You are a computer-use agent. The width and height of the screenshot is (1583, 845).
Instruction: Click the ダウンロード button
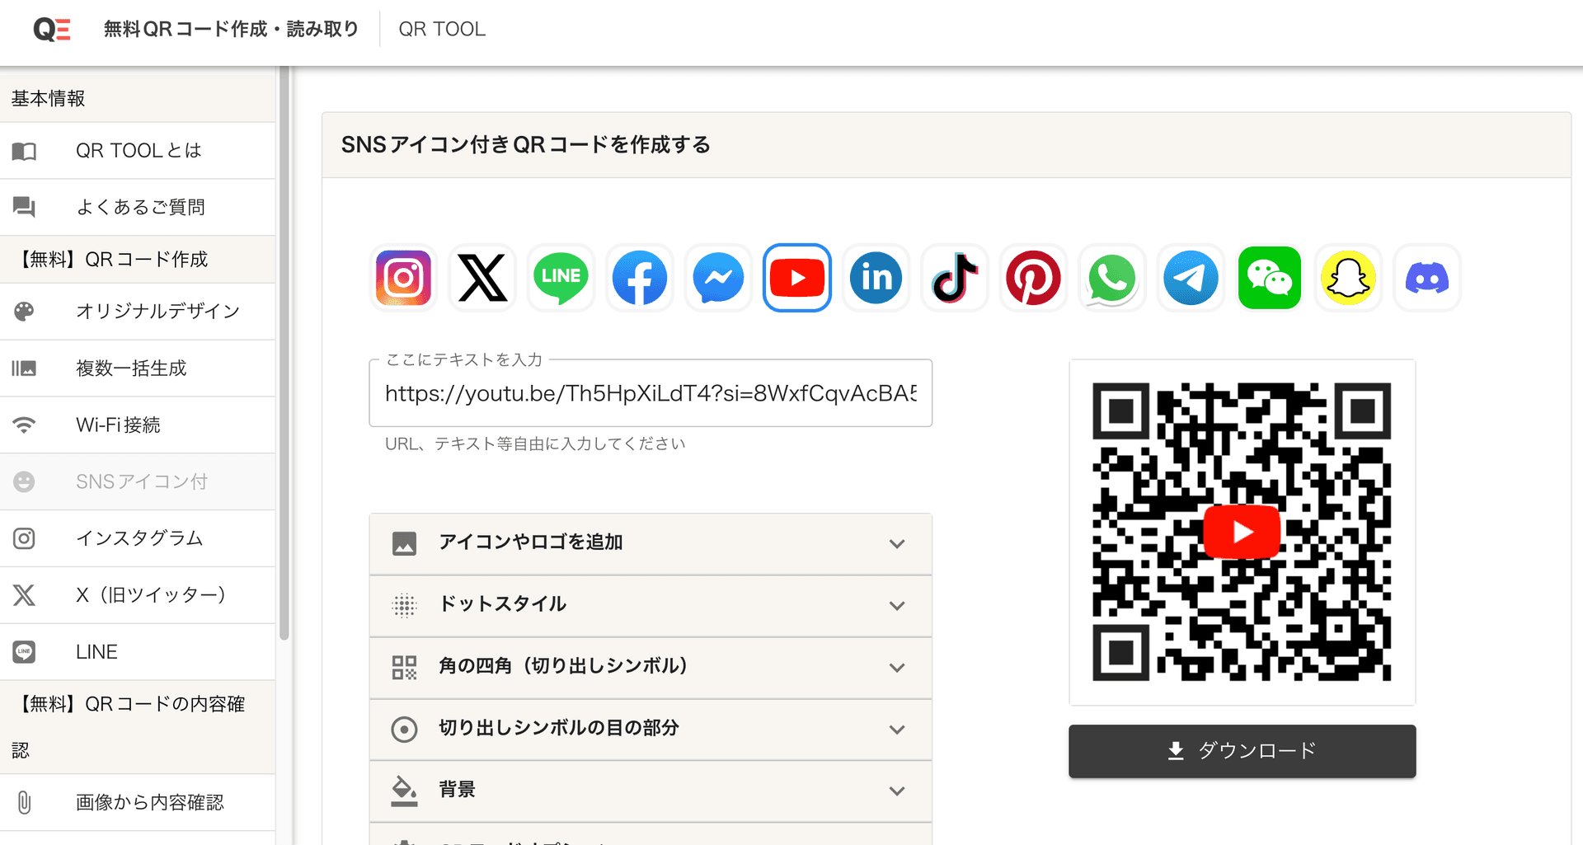tap(1241, 751)
